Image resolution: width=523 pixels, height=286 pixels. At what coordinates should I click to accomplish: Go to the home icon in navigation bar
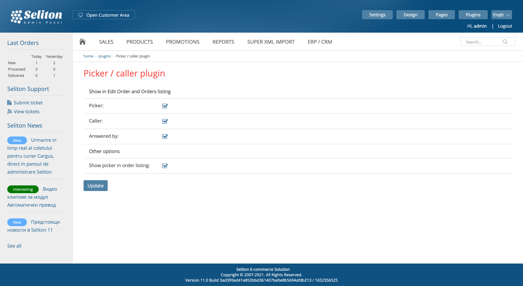(82, 42)
